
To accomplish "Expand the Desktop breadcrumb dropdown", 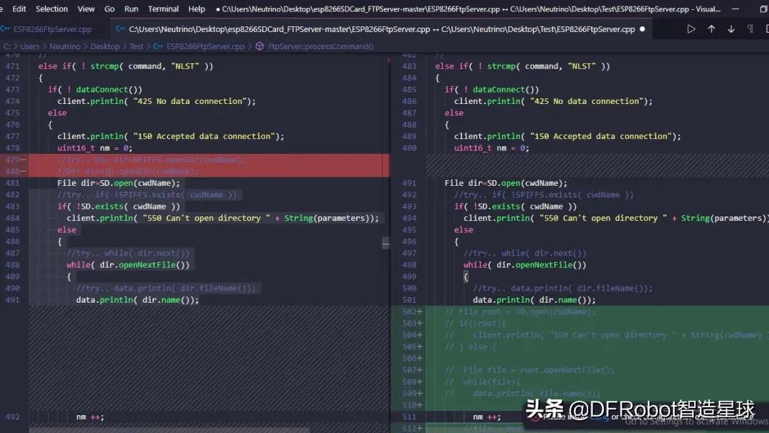I will (105, 46).
